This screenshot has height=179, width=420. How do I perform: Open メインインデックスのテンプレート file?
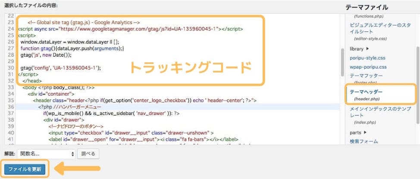pyautogui.click(x=380, y=112)
